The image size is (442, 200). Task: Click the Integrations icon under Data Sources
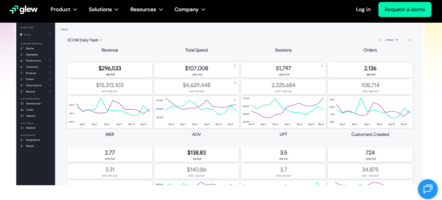[22, 140]
